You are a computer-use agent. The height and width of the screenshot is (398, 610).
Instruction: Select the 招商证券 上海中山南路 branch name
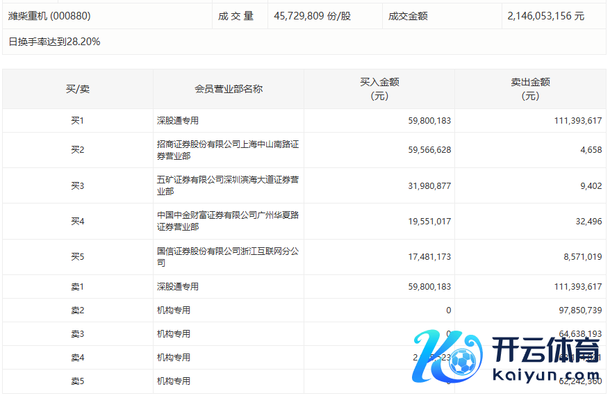[x=228, y=150]
